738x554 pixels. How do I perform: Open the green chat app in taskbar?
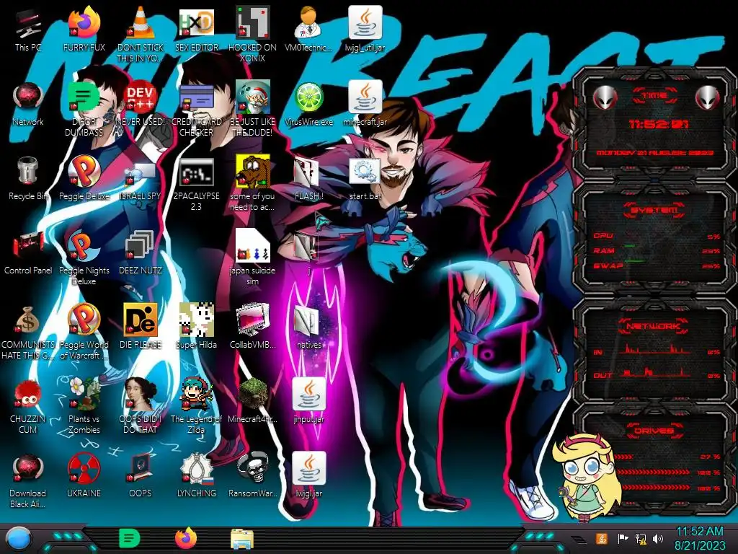pyautogui.click(x=130, y=538)
